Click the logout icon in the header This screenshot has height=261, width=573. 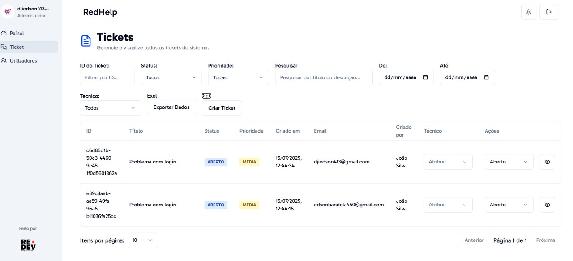pyautogui.click(x=549, y=12)
